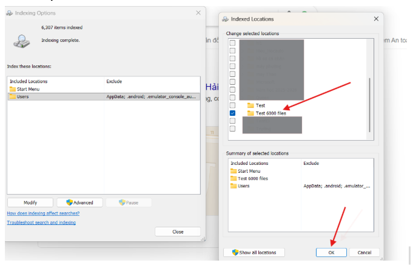Image resolution: width=413 pixels, height=271 pixels.
Task: Click OK in Indexed Locations dialog
Action: 331,252
